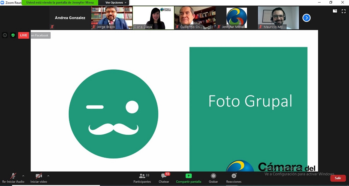Open the Reacciones menu
The height and width of the screenshot is (186, 349).
(234, 178)
